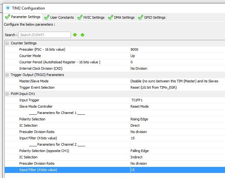Screen dimensions: 225x178
Task: Jump to previous search result green up arrow
Action: pyautogui.click(x=82, y=35)
